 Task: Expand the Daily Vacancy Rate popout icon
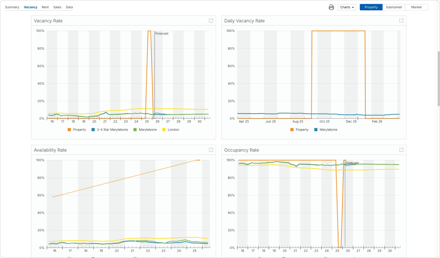[401, 21]
